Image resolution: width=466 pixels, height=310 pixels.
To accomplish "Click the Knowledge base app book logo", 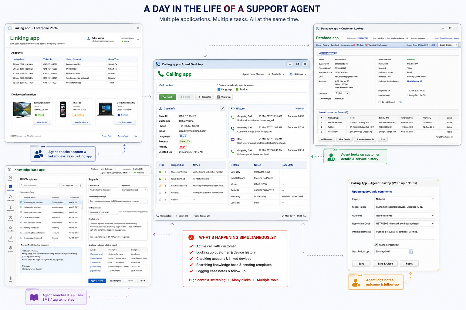I will [x=10, y=170].
